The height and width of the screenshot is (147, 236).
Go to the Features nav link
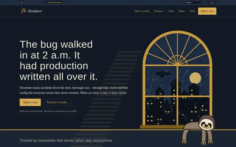159,11
